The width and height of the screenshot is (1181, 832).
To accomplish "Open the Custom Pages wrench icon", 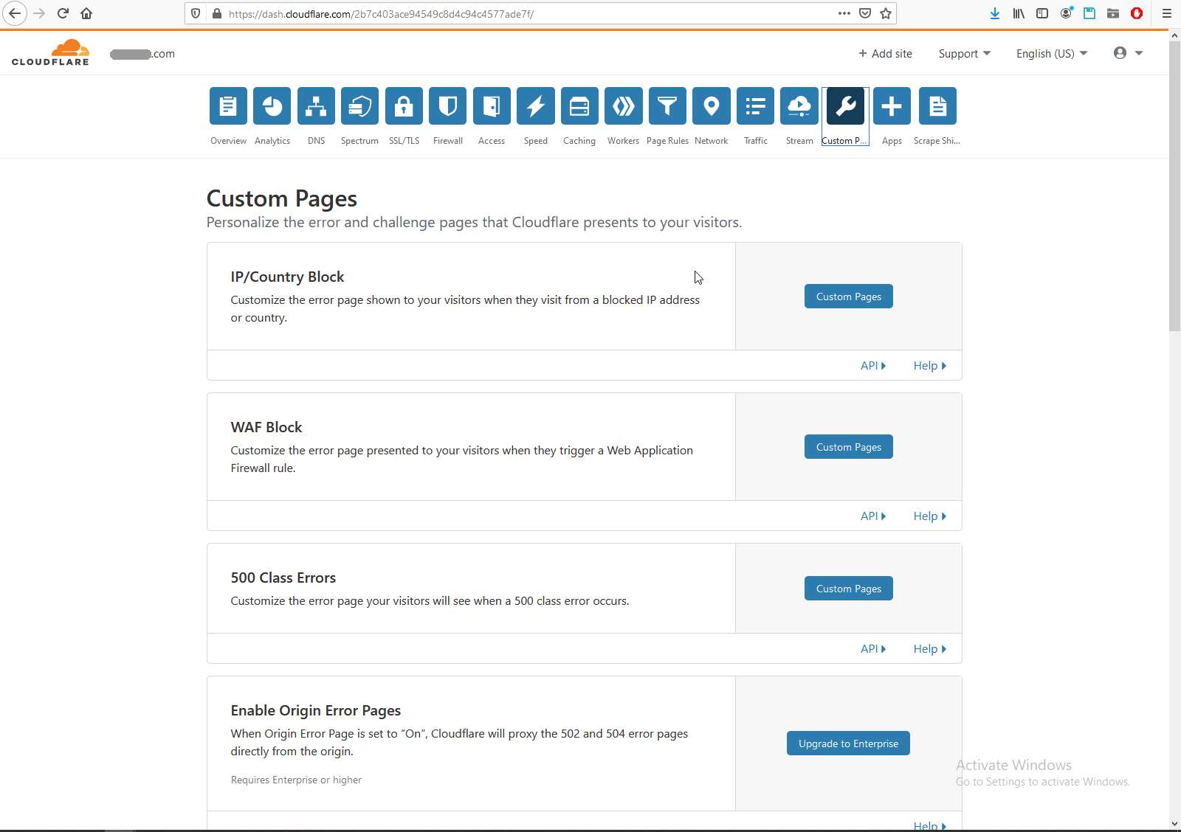I will pos(845,106).
